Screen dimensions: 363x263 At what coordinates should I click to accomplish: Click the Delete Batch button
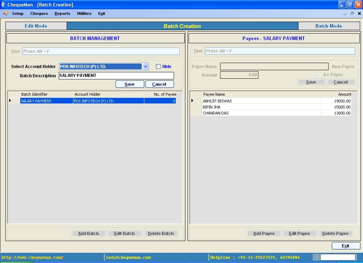tap(161, 233)
